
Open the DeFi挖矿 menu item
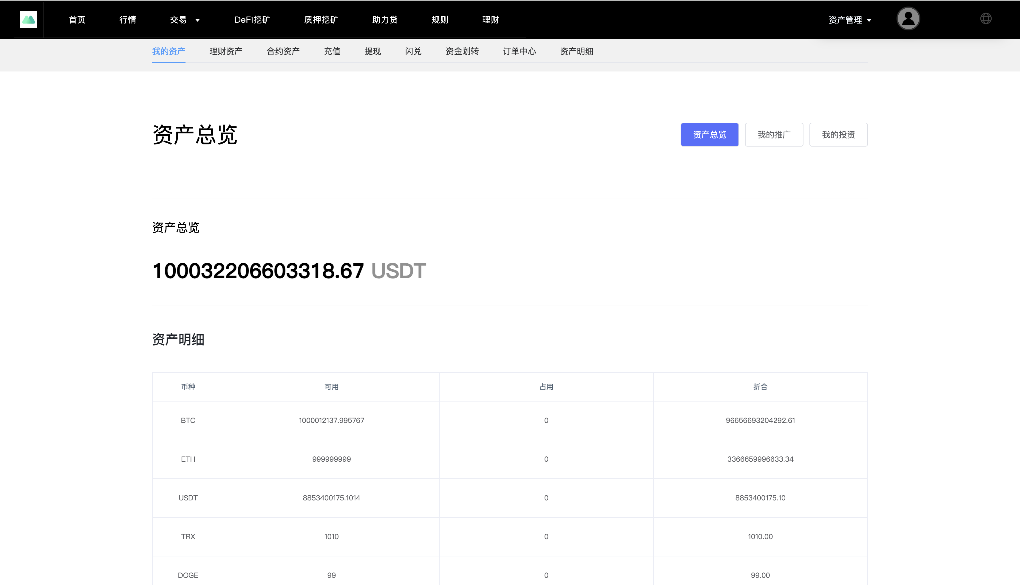[252, 20]
